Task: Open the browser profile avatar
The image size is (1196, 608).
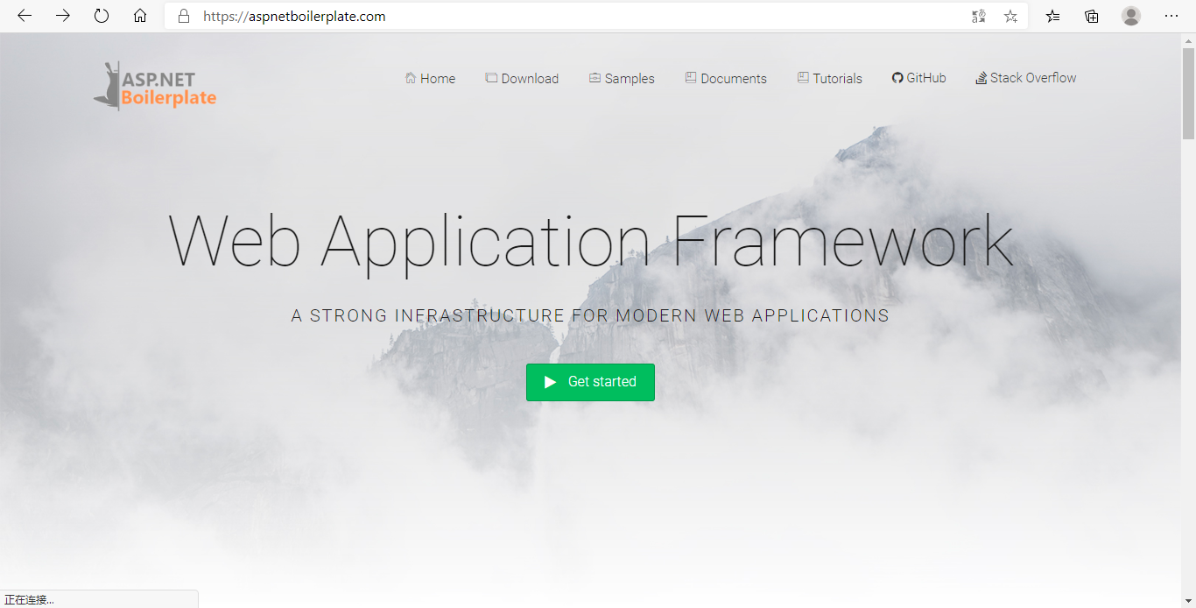Action: click(1131, 16)
